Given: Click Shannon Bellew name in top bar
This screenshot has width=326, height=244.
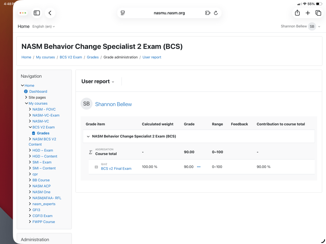Looking at the screenshot, I should coord(294,26).
